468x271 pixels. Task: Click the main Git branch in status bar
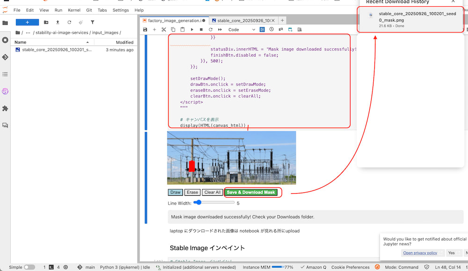point(86,267)
